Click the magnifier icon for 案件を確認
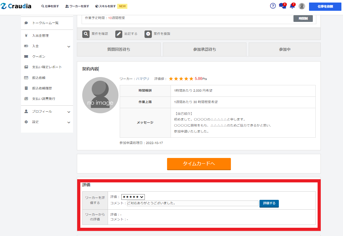343x236 pixels. point(86,34)
